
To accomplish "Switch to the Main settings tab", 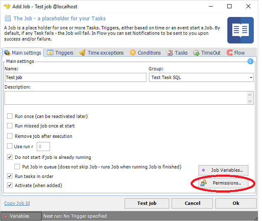I will [23, 53].
